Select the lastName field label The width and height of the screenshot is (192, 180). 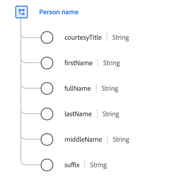78,114
